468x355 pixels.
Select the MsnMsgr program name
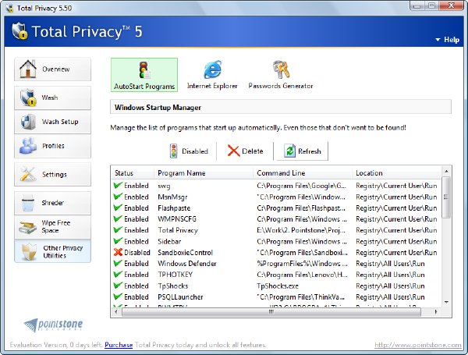172,197
